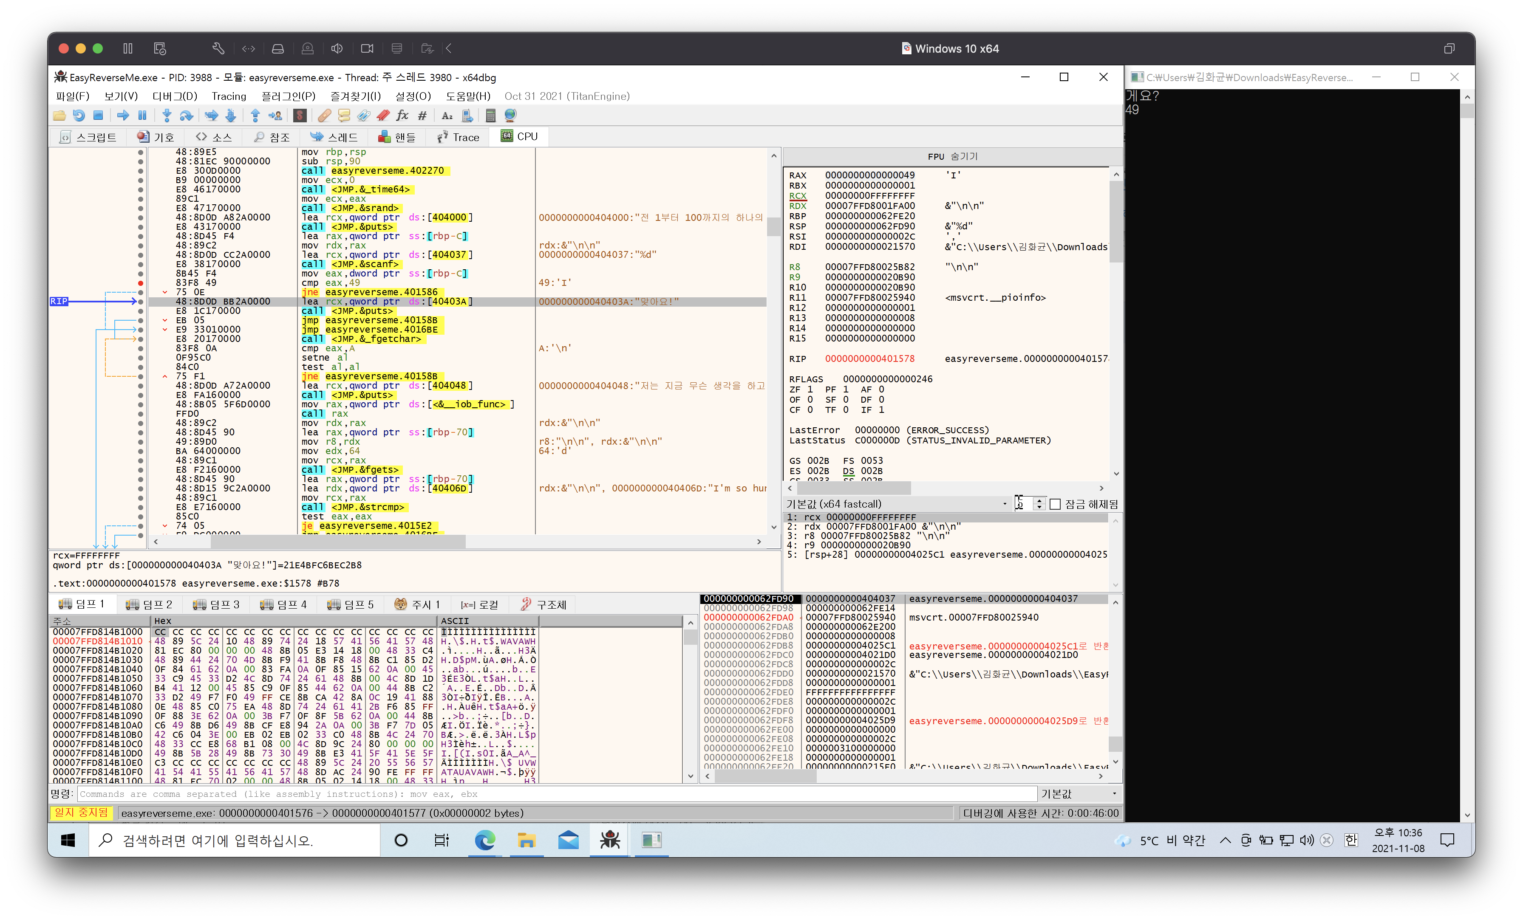Pause execution with the pause icon

[142, 116]
